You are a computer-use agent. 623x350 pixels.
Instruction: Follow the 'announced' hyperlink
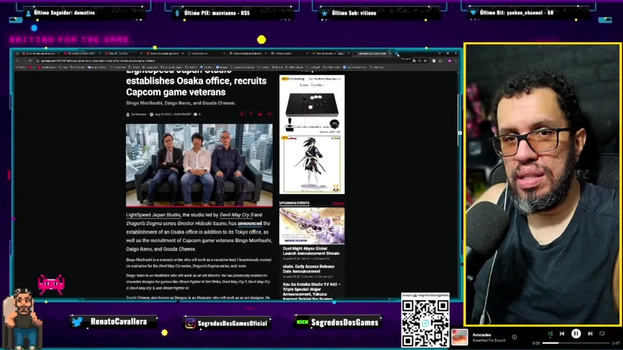pyautogui.click(x=250, y=224)
